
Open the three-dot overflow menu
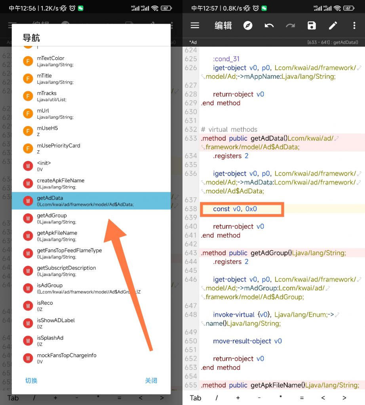[x=354, y=26]
